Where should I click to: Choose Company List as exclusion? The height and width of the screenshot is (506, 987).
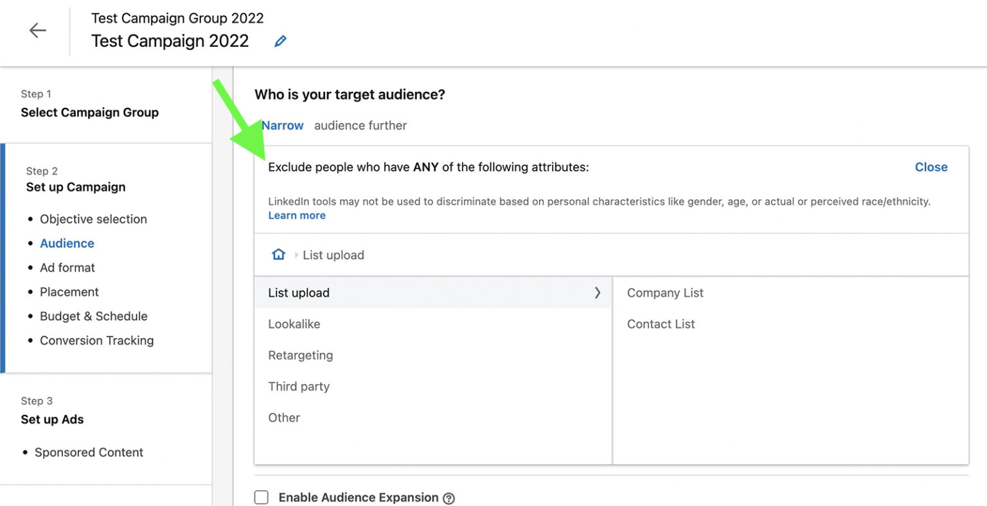click(665, 292)
